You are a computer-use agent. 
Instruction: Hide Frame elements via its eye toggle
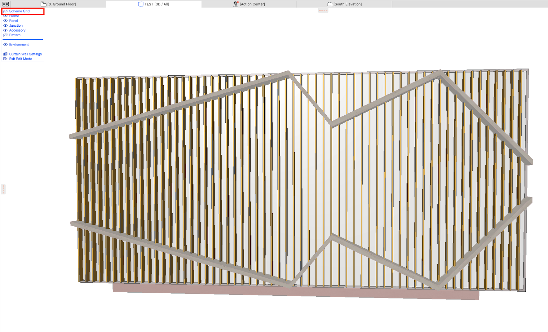(5, 16)
